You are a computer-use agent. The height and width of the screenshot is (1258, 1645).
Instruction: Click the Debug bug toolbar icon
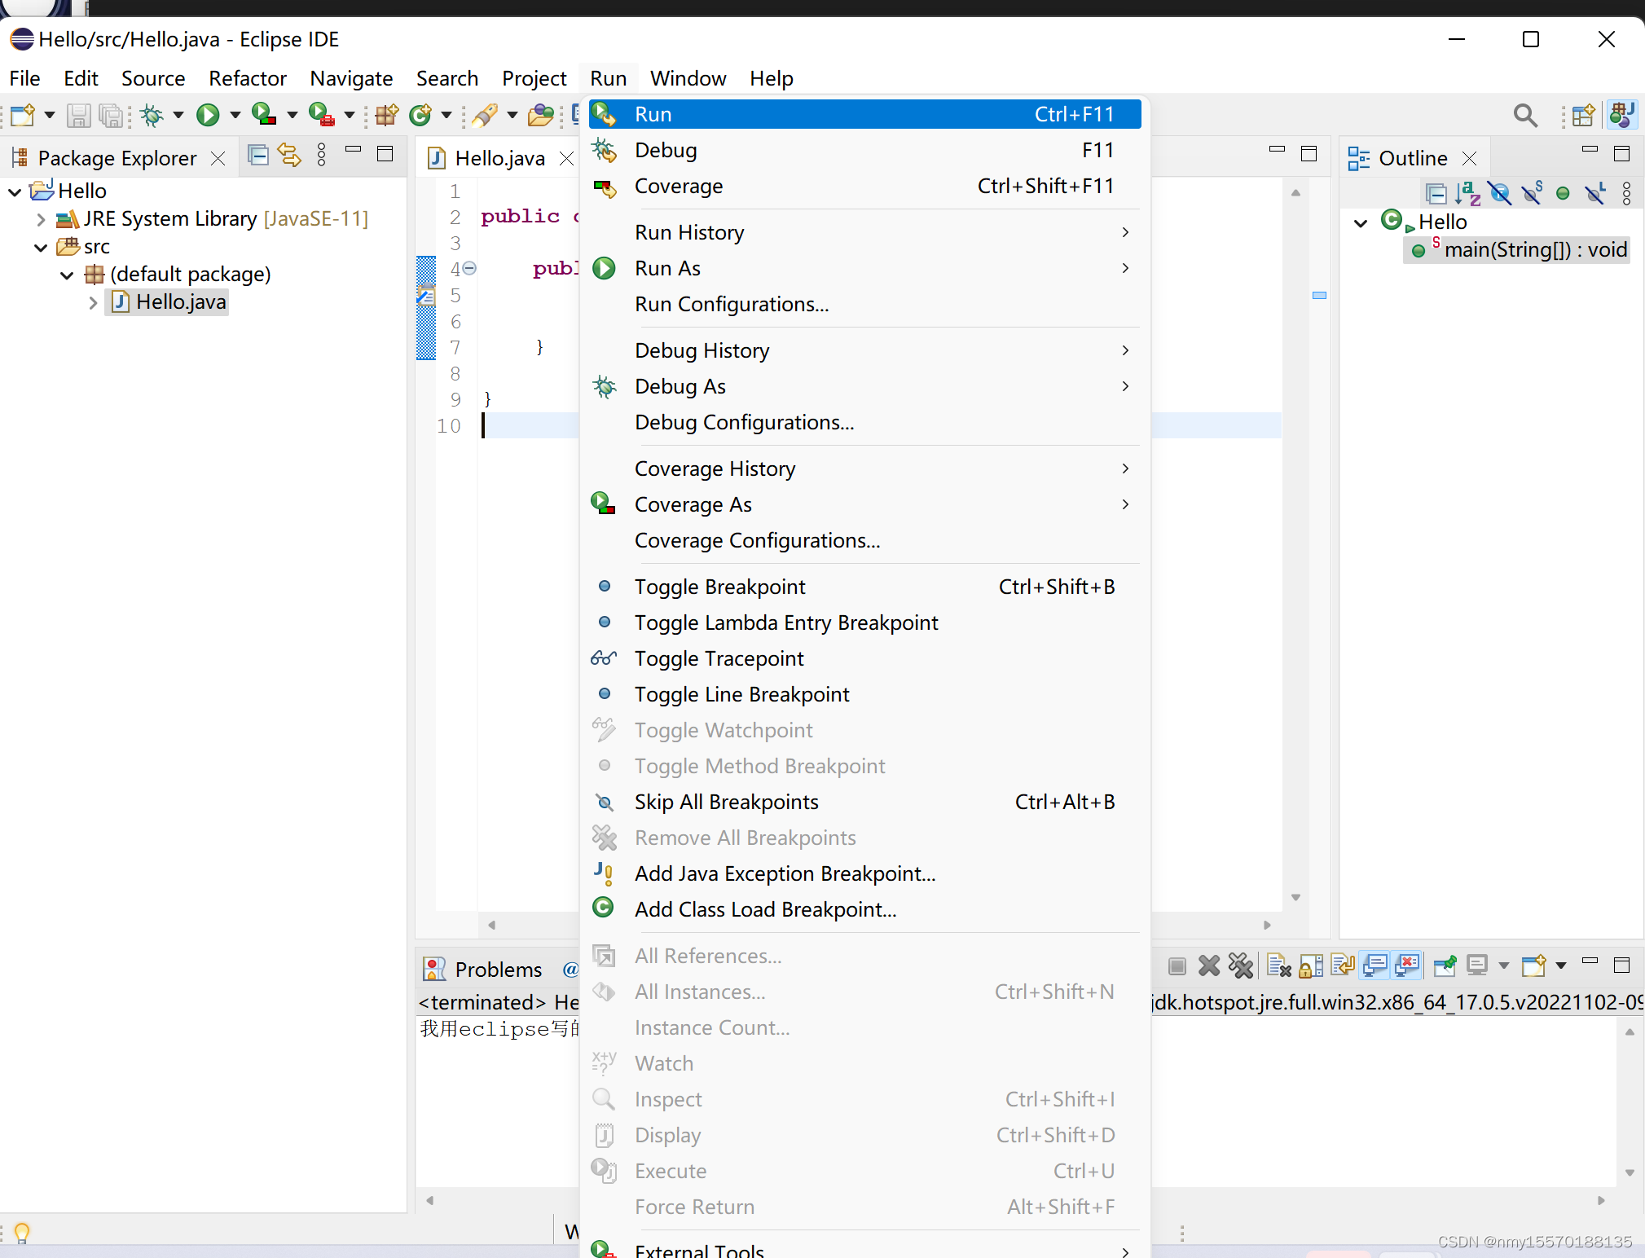(x=152, y=115)
